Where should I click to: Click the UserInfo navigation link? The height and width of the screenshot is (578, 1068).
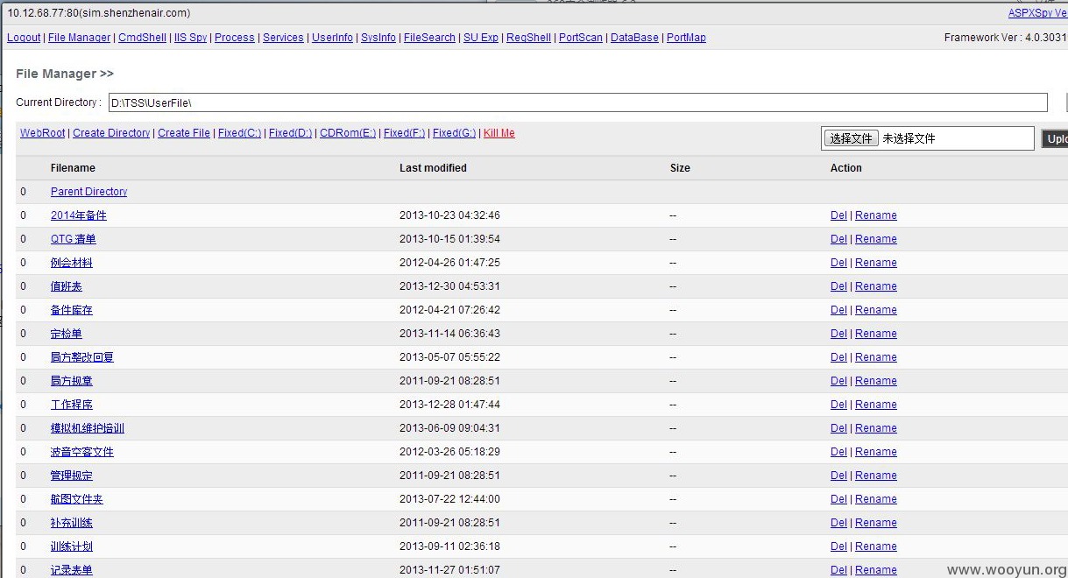332,38
